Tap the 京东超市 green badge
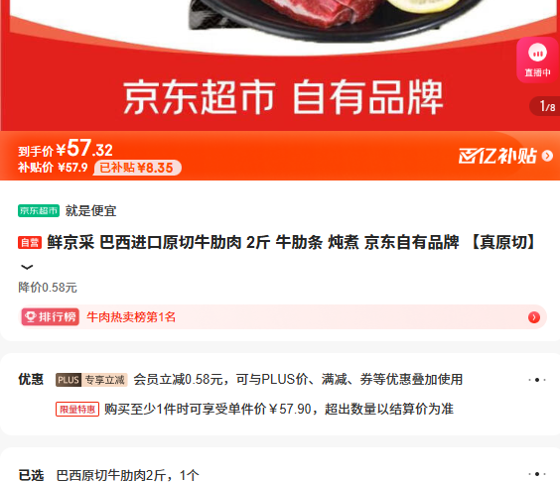The image size is (560, 482). [x=39, y=211]
